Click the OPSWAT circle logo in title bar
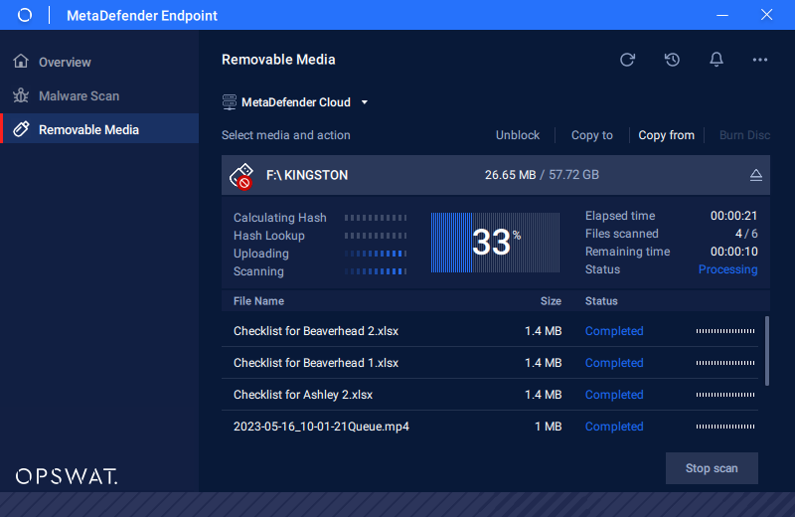Screen dimensions: 795x517 (24, 15)
